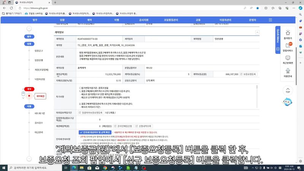Click the Windows Start button
The height and width of the screenshot is (171, 304).
[4, 168]
